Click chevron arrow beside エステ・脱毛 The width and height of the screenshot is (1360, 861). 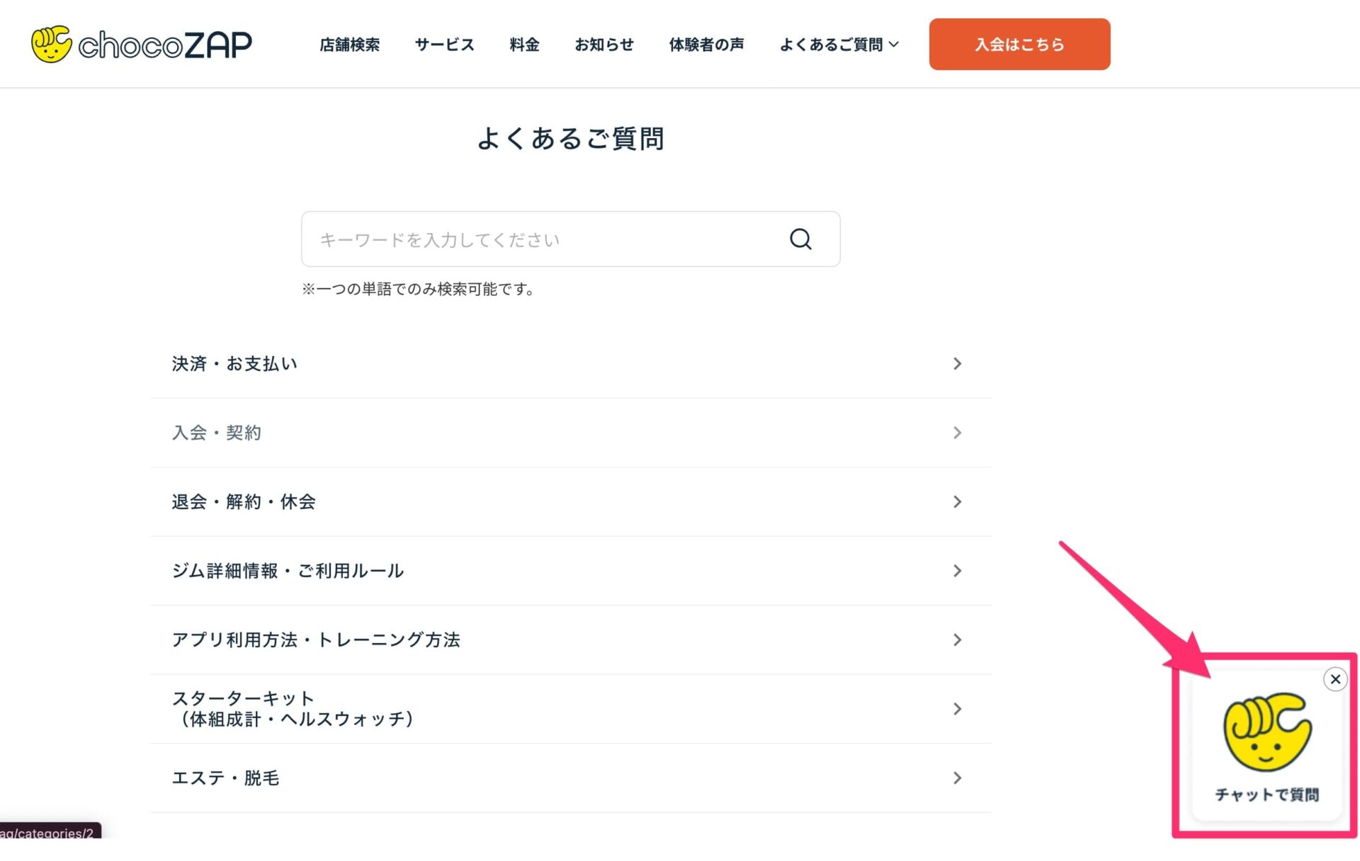957,778
